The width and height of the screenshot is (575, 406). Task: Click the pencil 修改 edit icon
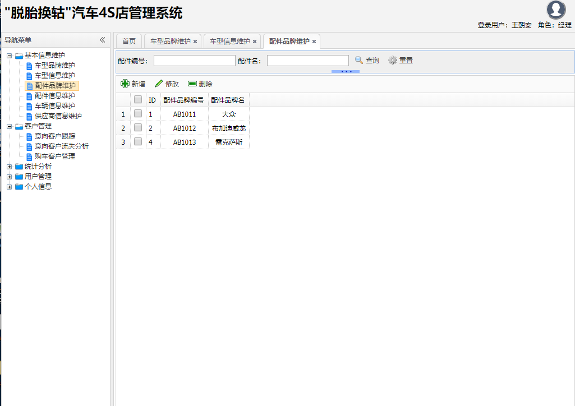(159, 84)
